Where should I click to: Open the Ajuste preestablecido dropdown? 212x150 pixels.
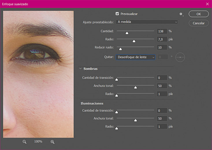coord(147,22)
